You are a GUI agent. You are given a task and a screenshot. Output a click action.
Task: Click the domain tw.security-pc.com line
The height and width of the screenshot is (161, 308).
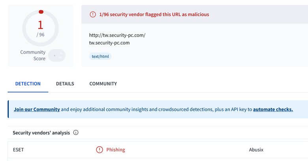click(x=109, y=43)
